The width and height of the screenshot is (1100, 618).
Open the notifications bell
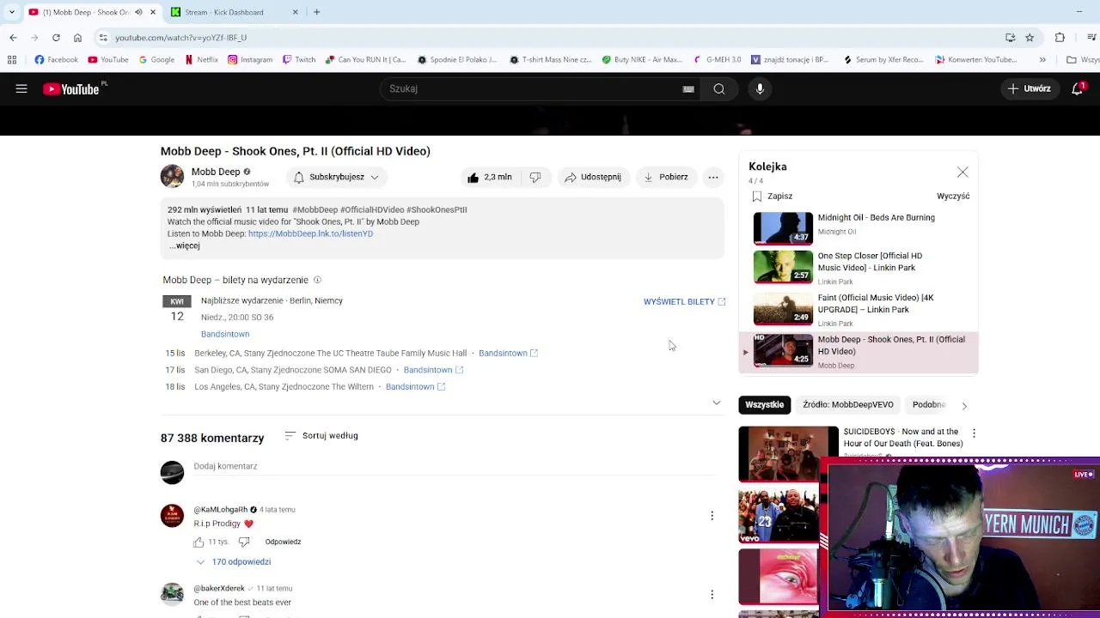(x=1077, y=88)
